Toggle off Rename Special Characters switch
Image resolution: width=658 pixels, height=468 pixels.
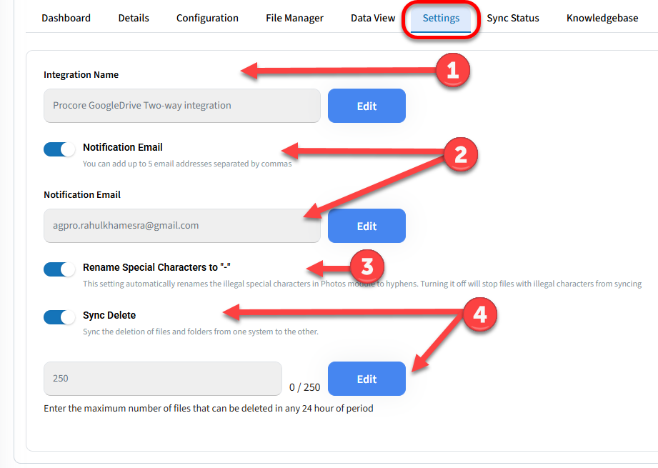pyautogui.click(x=59, y=269)
